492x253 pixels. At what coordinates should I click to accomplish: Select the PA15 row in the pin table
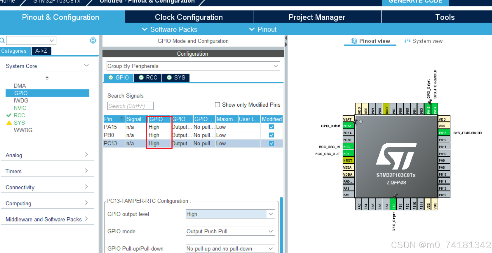[x=193, y=127]
